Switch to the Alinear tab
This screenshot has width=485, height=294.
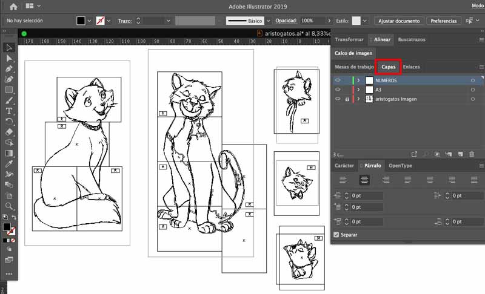(x=382, y=39)
